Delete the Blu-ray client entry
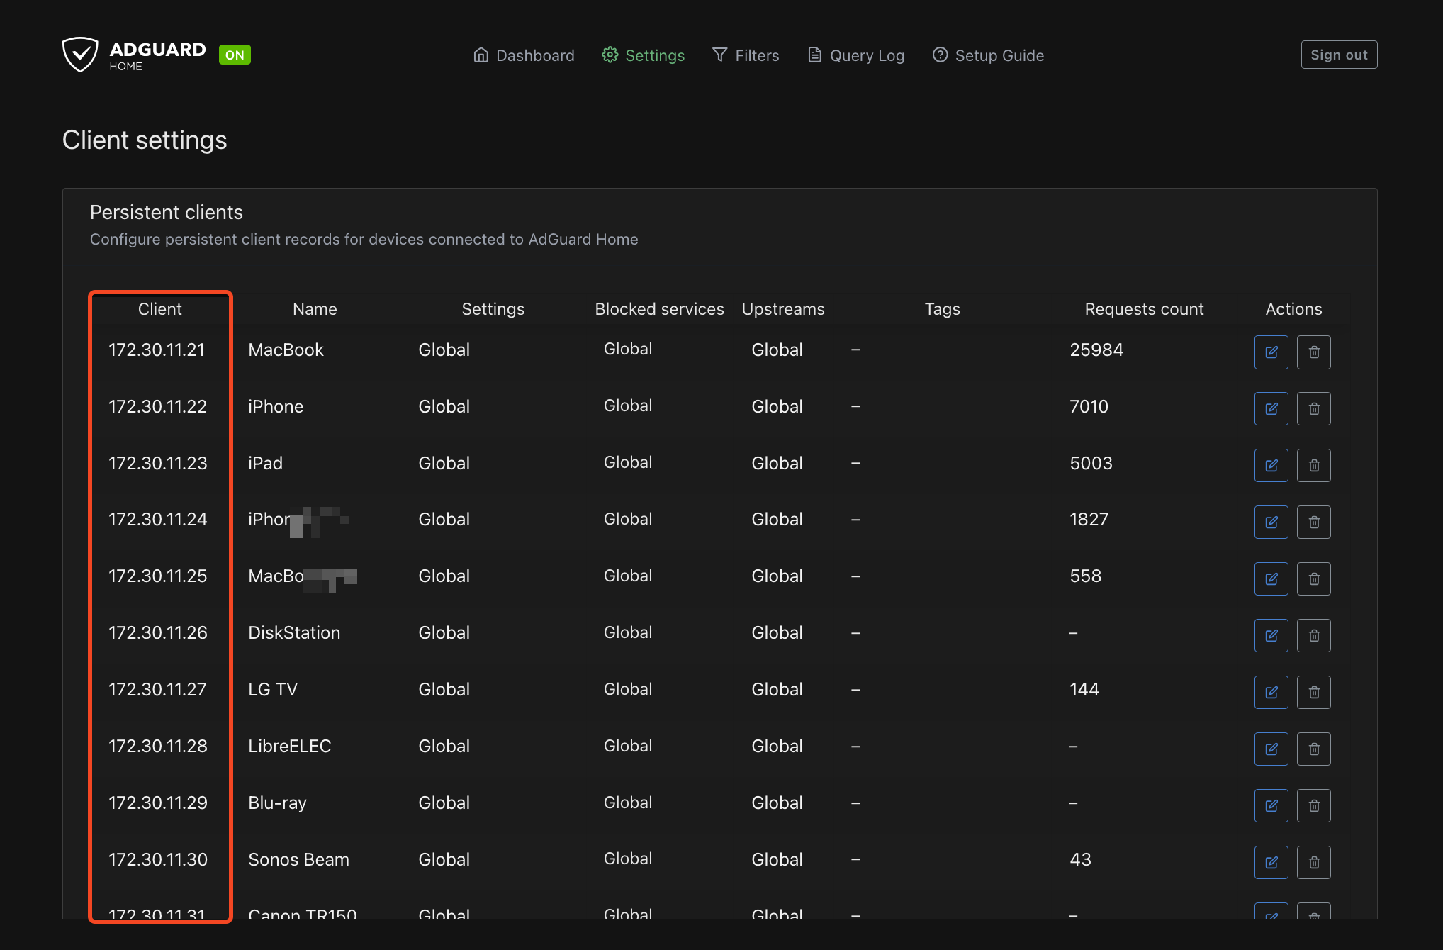This screenshot has width=1443, height=950. 1313,806
